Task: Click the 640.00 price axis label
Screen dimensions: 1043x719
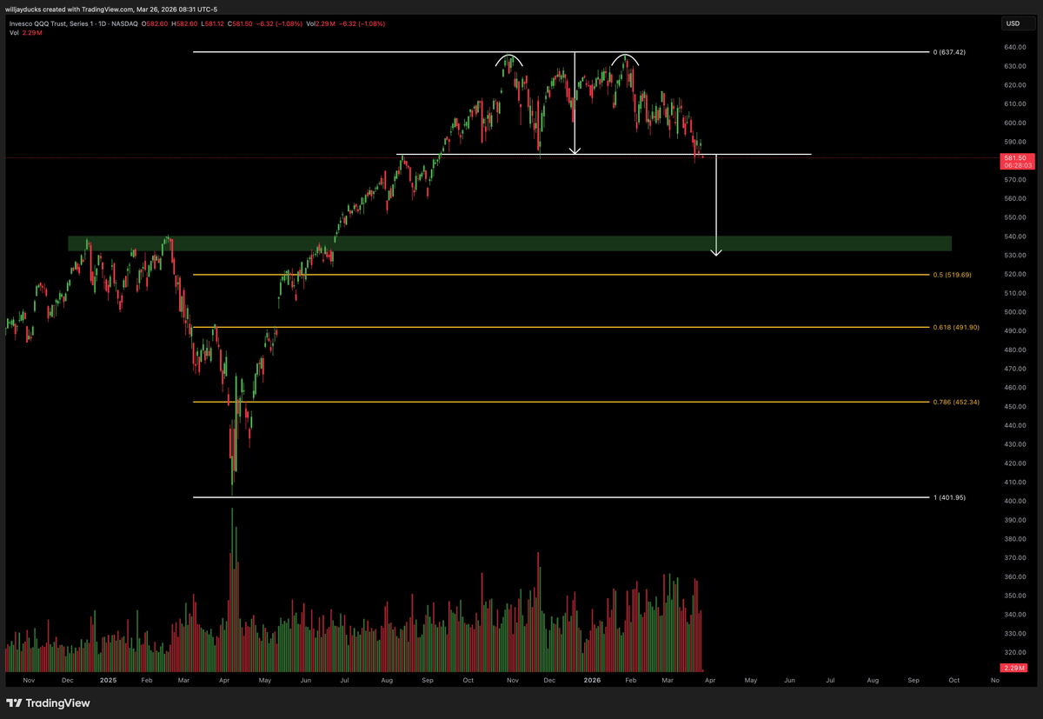Action: pos(1013,47)
